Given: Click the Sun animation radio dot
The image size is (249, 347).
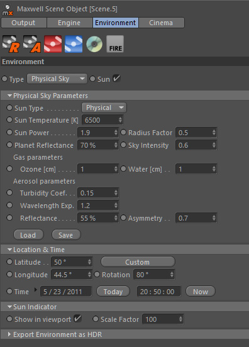Looking at the screenshot, I should (x=92, y=79).
